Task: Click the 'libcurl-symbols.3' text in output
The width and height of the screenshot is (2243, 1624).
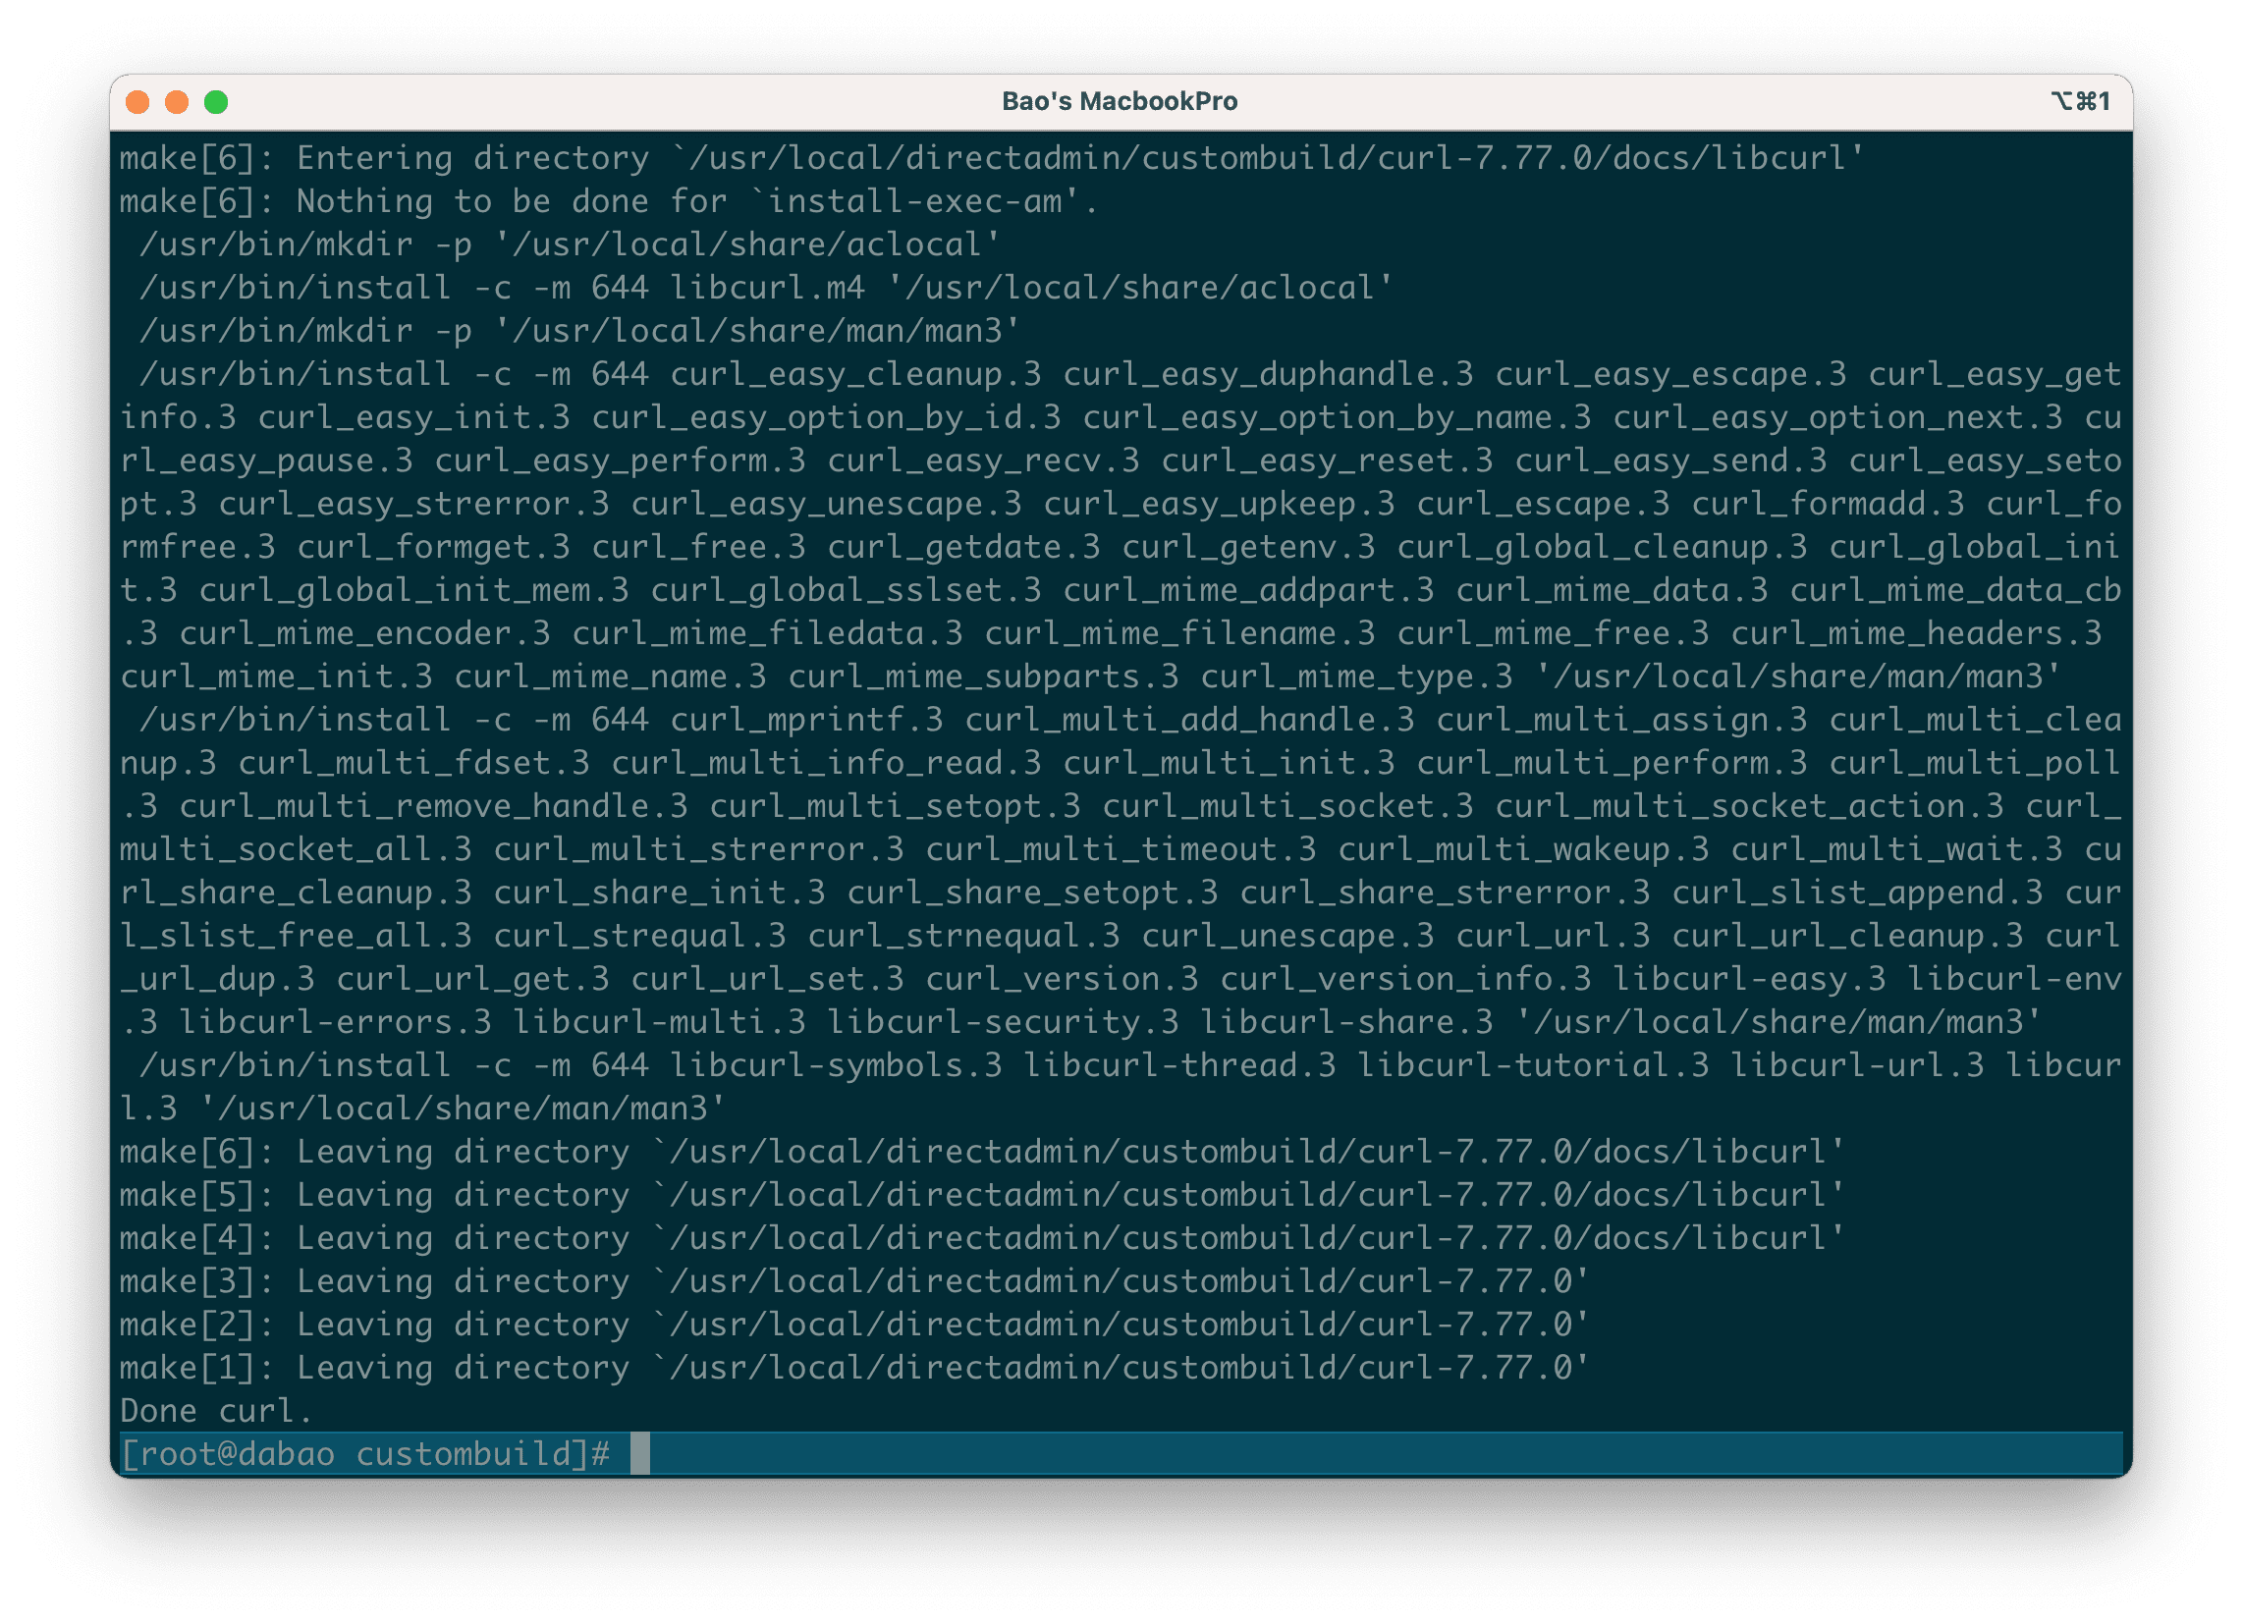Action: click(836, 1064)
